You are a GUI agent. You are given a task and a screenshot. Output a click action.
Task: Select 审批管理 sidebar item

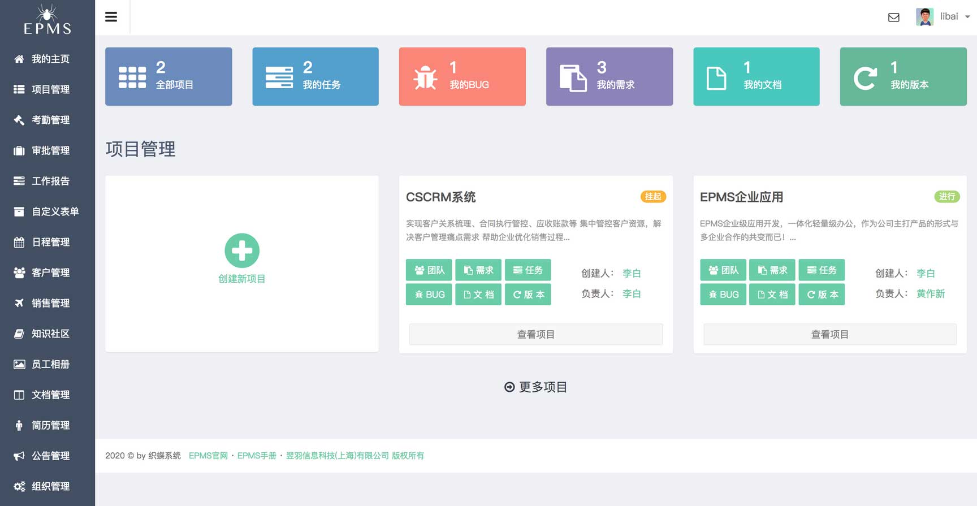(x=47, y=150)
